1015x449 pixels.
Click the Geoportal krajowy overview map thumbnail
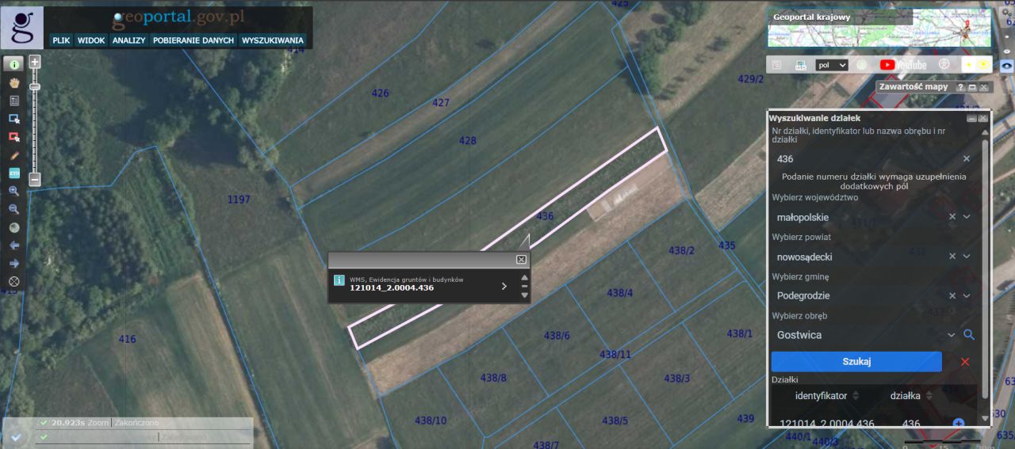[x=879, y=28]
